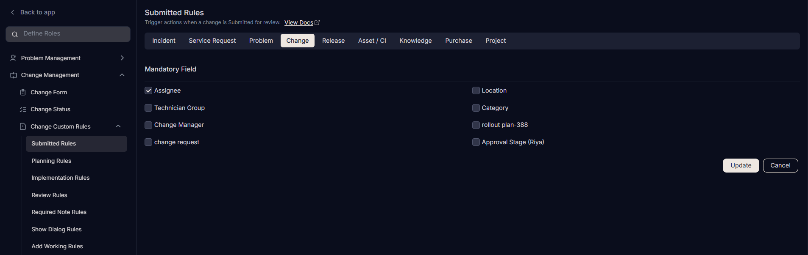
Task: Toggle the Category checkbox
Action: click(476, 108)
